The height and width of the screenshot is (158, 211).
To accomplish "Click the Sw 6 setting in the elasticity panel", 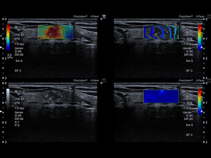I will 19,61.
